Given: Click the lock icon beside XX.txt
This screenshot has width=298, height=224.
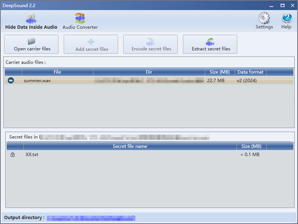Looking at the screenshot, I should coord(13,155).
